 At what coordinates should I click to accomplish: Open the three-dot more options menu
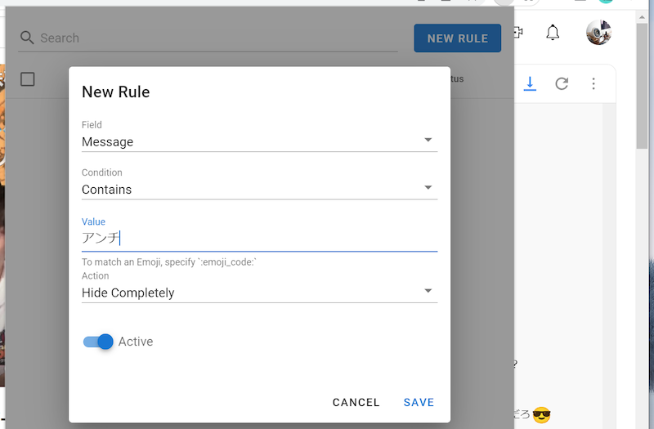tap(594, 83)
